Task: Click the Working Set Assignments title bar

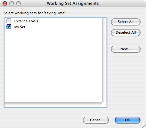Action: [x=73, y=4]
